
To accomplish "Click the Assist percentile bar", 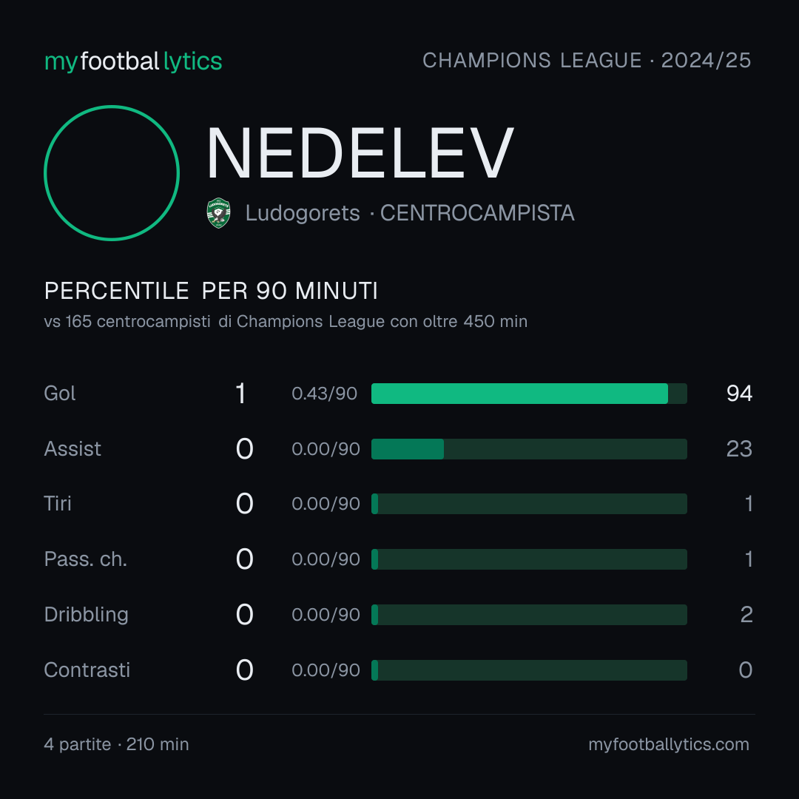I will pos(529,449).
